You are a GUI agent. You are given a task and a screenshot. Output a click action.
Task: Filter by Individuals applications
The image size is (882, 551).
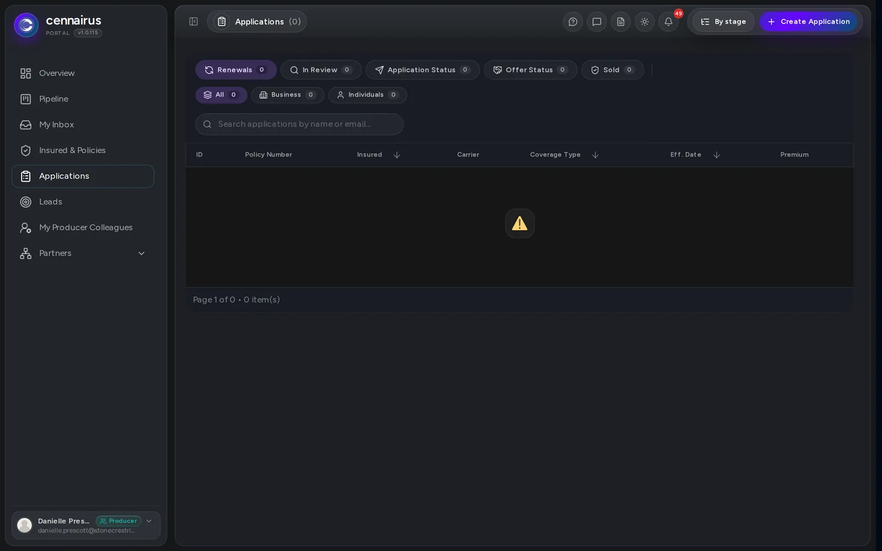coord(368,95)
